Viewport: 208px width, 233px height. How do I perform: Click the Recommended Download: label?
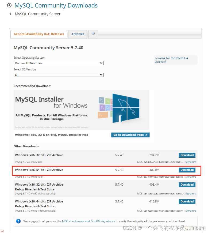click(x=32, y=86)
